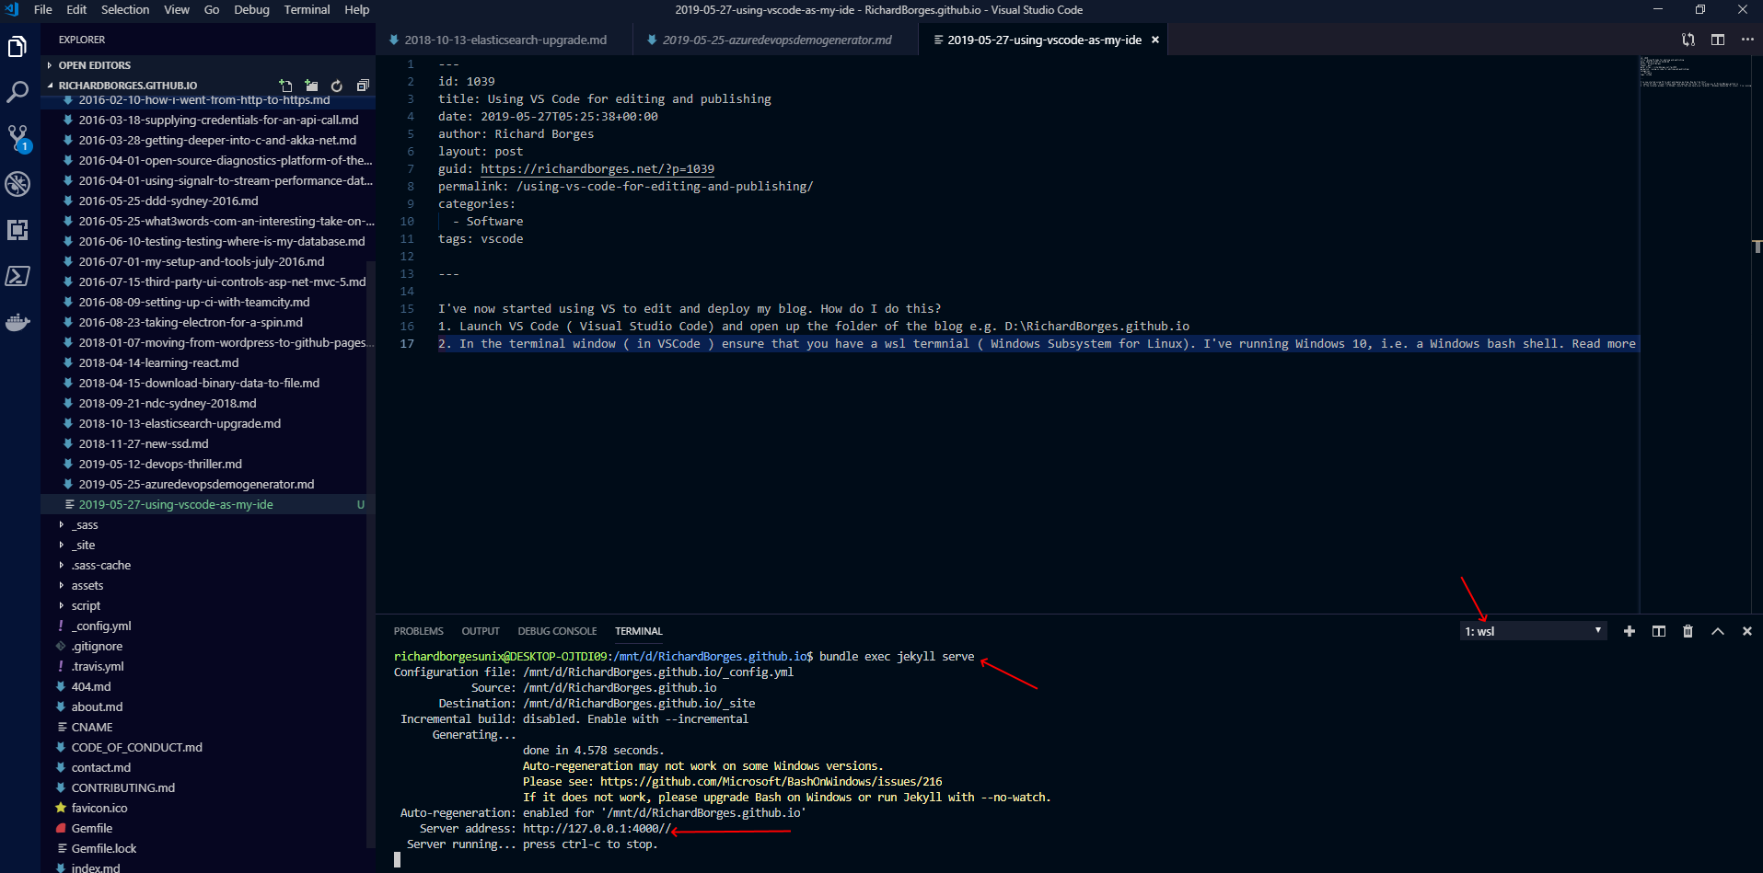Open 2018-11-27-new-ssd.md in explorer

click(144, 443)
